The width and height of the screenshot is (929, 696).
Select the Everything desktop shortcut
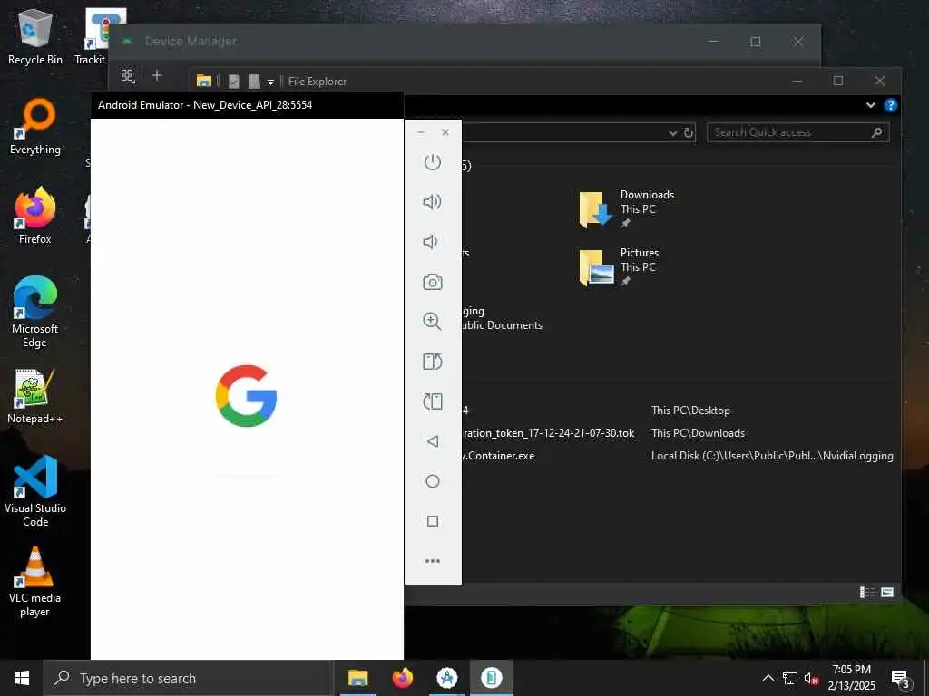point(35,127)
